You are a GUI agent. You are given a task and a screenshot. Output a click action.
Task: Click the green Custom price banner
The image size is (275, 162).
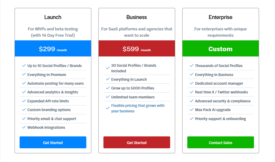coord(220,49)
